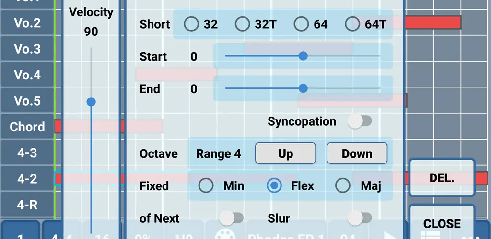
Task: Enable the Slur toggle switch
Action: point(360,218)
